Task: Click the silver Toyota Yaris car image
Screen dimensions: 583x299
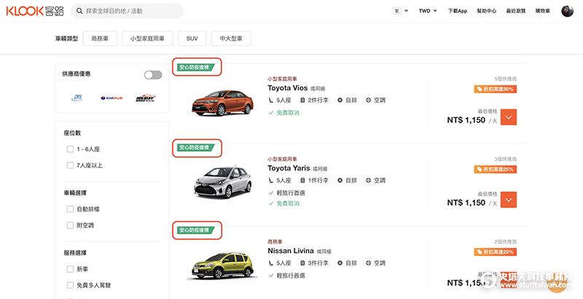Action: coord(222,182)
